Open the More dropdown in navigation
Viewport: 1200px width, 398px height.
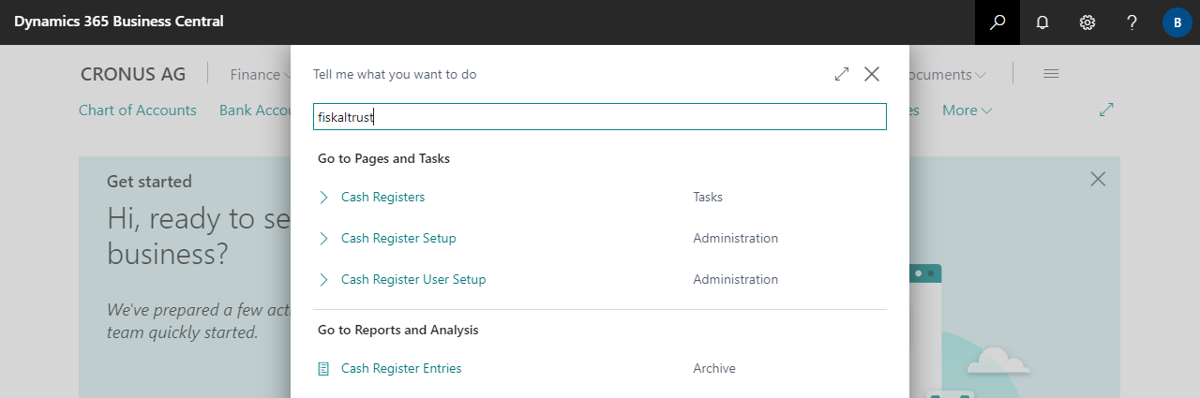click(x=967, y=111)
